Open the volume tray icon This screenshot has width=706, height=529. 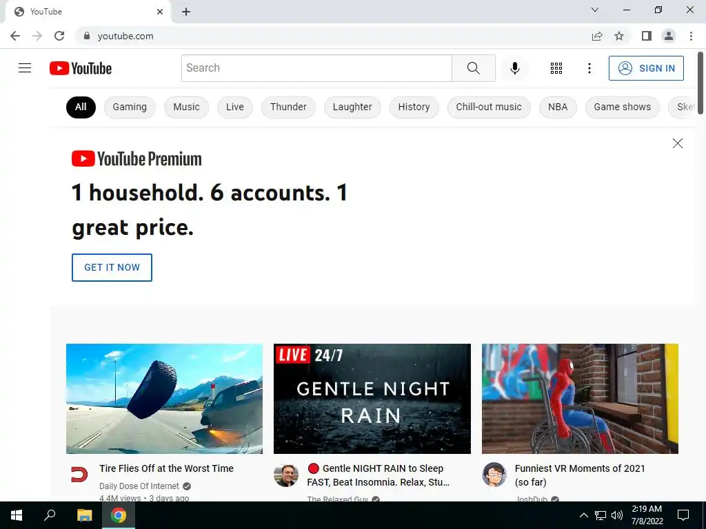pyautogui.click(x=616, y=515)
